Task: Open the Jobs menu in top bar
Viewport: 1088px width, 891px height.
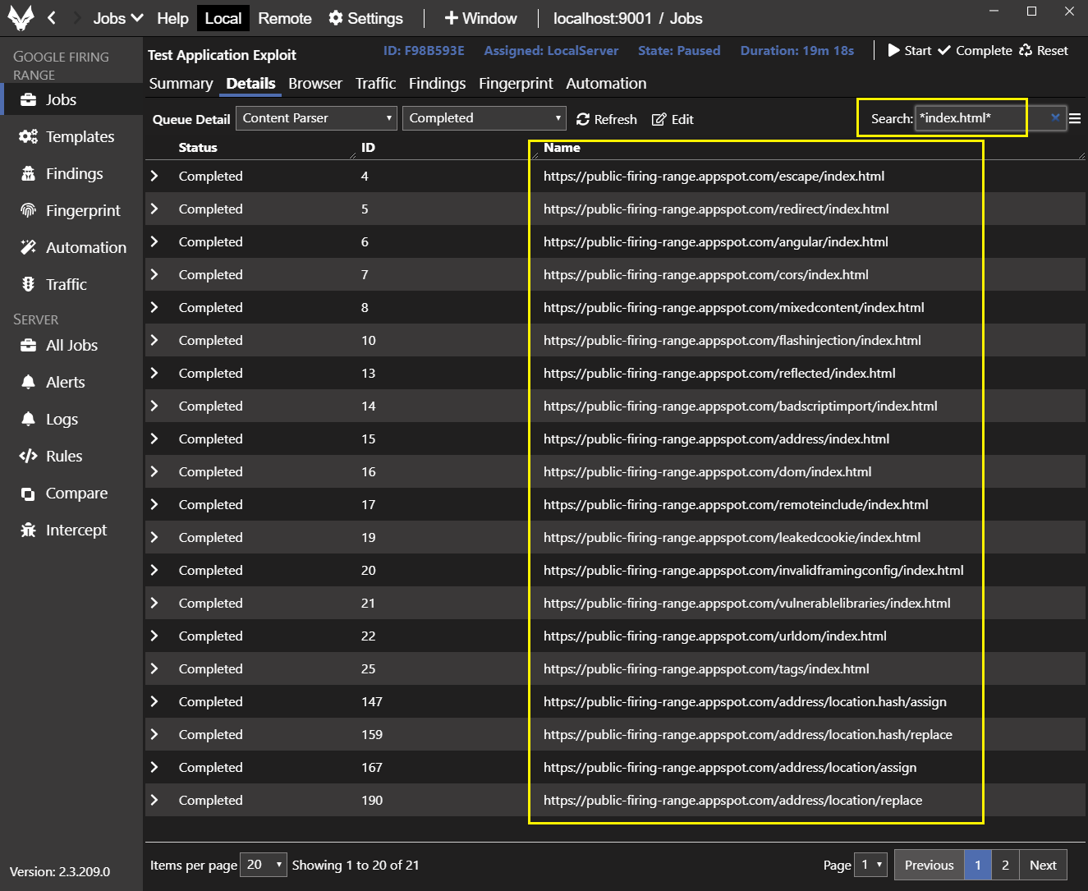Action: coord(117,18)
